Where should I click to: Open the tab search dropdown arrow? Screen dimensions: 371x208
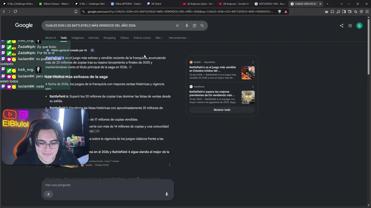pos(342,4)
